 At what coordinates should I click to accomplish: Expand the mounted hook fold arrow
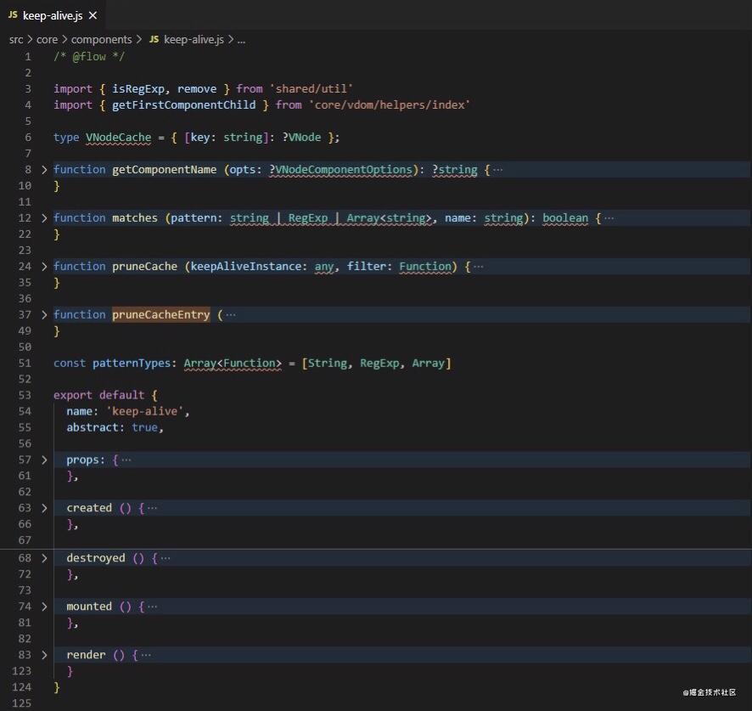click(x=45, y=607)
